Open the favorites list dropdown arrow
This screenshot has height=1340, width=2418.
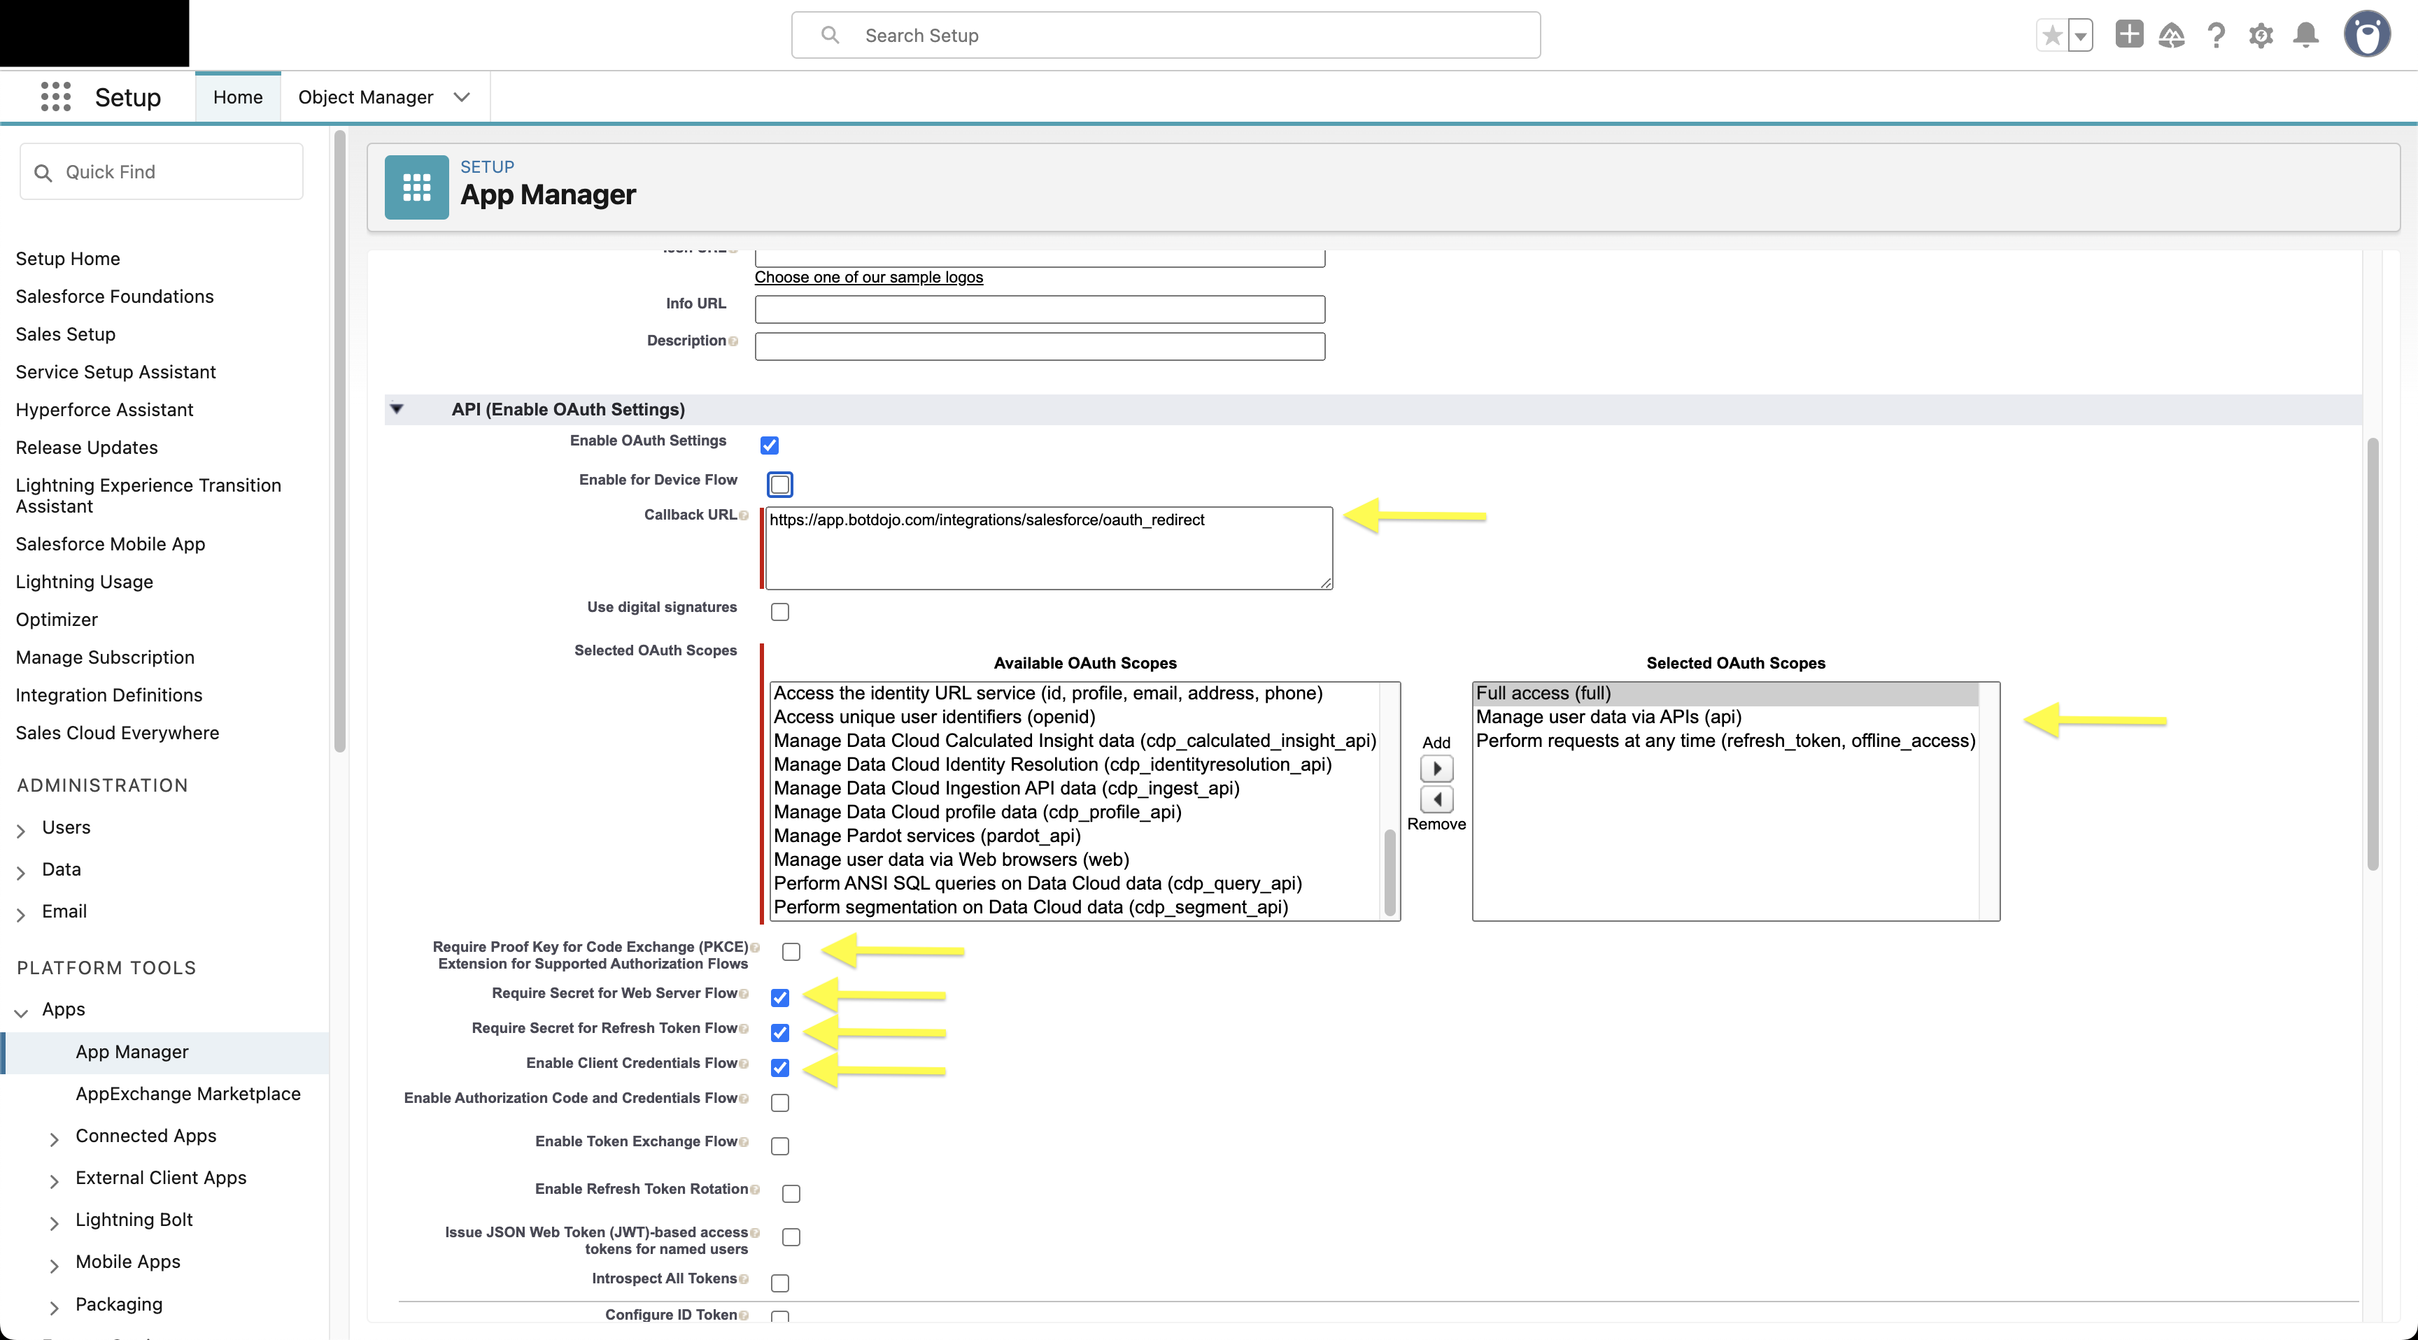(x=2081, y=36)
